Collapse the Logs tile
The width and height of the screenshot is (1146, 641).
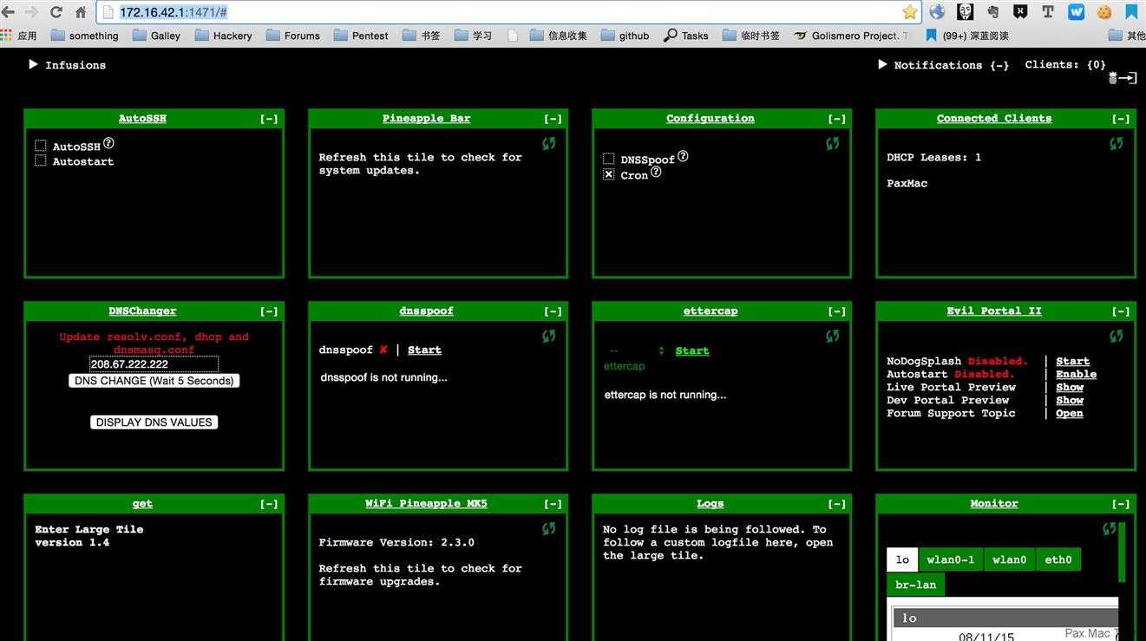click(836, 504)
